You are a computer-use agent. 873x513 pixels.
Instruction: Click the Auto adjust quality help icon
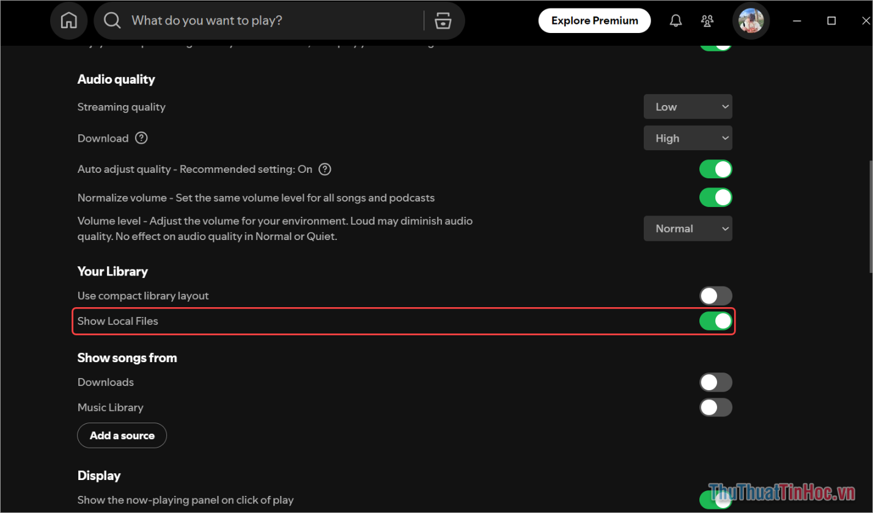(x=325, y=169)
